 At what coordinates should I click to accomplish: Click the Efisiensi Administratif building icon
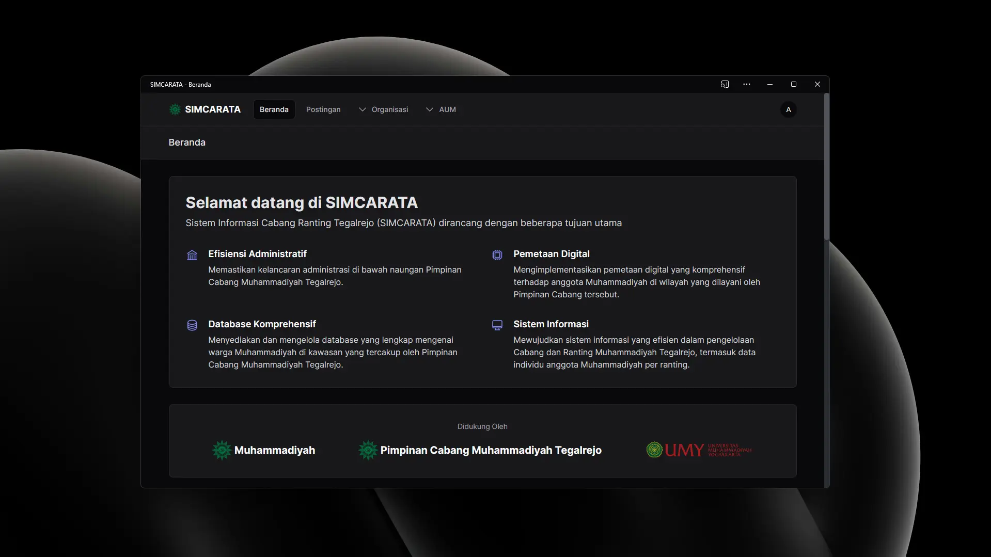click(192, 255)
